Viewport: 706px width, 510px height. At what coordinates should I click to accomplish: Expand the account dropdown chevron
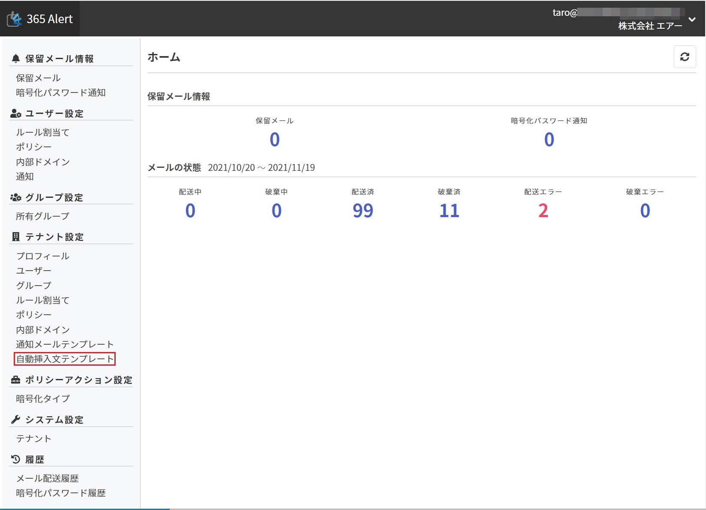pyautogui.click(x=692, y=19)
